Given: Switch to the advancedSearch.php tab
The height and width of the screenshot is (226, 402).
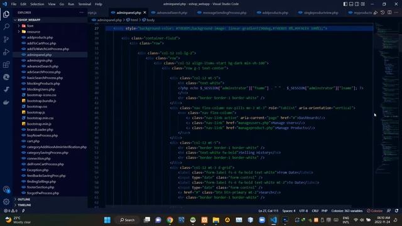Looking at the screenshot, I should 169,13.
